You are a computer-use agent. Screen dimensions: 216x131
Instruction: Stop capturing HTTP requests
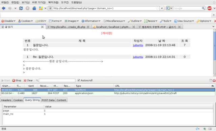point(17,80)
